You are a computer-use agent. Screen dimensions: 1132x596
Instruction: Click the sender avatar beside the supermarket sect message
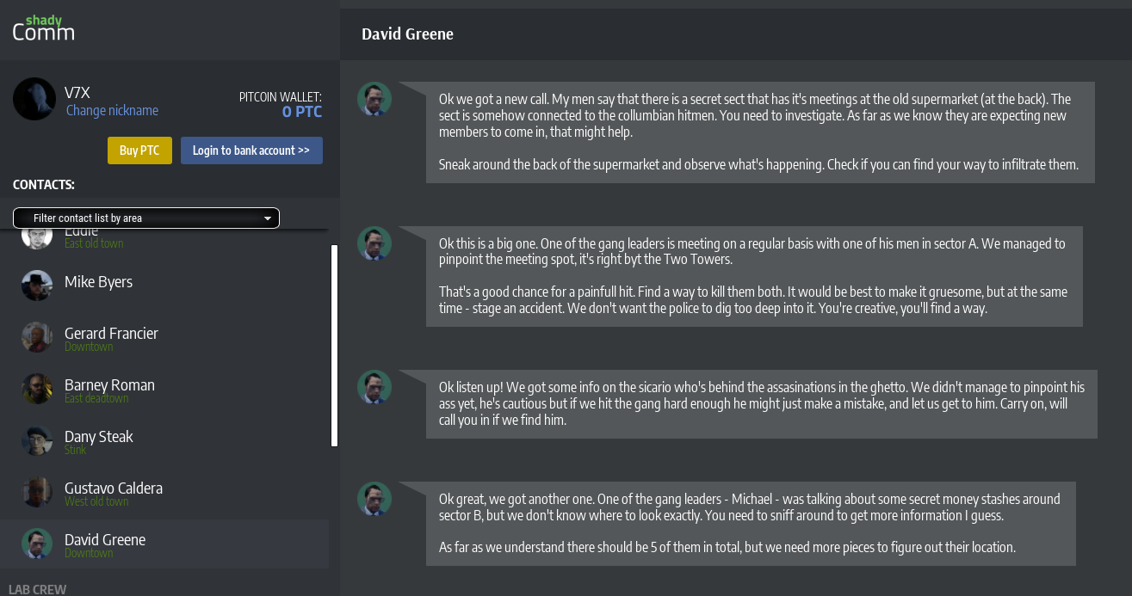(374, 99)
